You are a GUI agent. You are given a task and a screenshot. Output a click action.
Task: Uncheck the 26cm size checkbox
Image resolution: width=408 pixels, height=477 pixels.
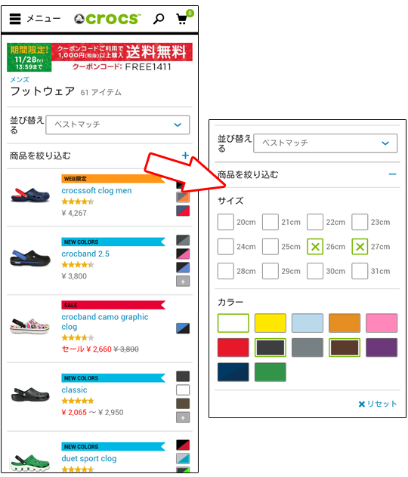pyautogui.click(x=315, y=246)
